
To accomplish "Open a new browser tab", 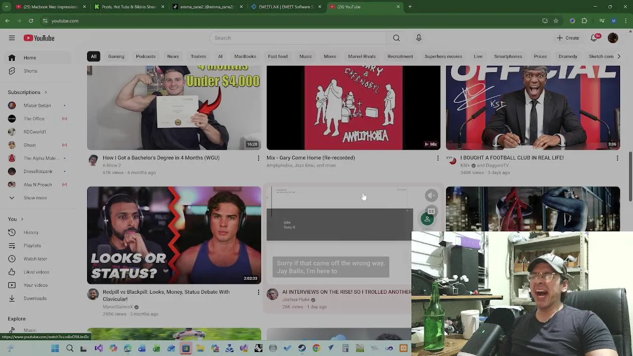I will 410,7.
